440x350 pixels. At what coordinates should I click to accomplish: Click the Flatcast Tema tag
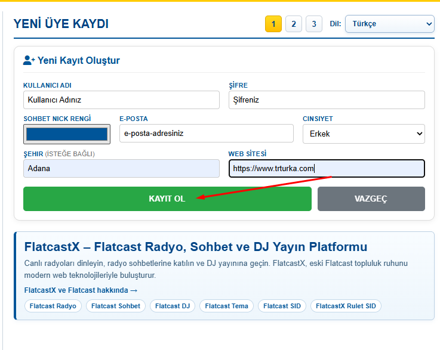pos(226,306)
